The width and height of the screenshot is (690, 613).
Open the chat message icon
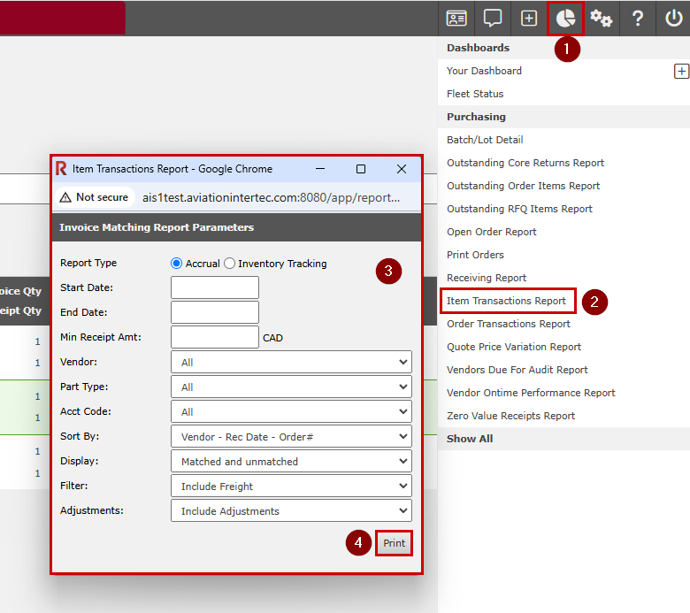493,19
